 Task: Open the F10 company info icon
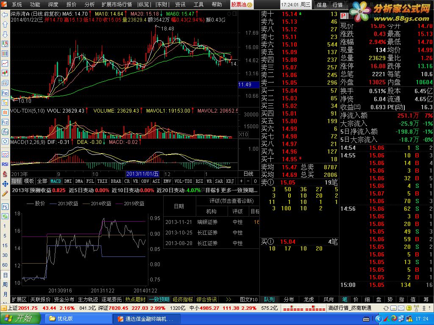pos(5,93)
